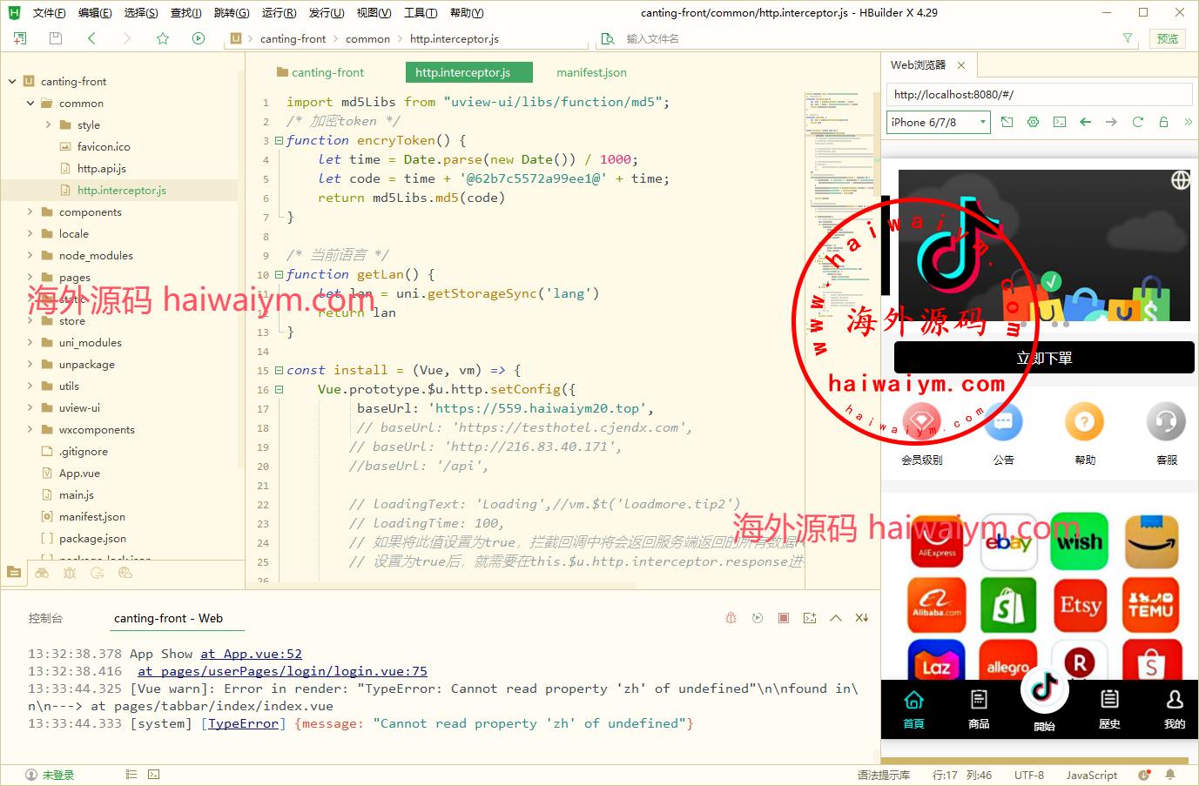
Task: Toggle fold for function encryToken
Action: click(279, 140)
